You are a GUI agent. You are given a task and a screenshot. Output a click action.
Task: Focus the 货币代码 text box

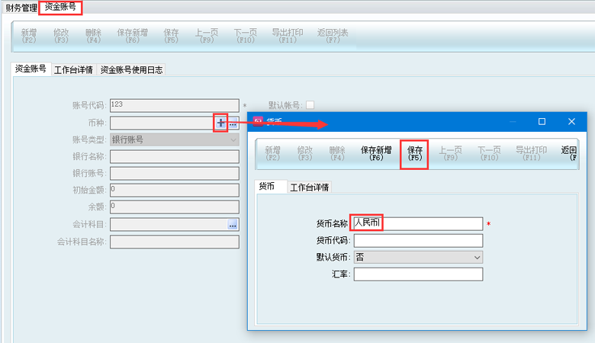418,241
